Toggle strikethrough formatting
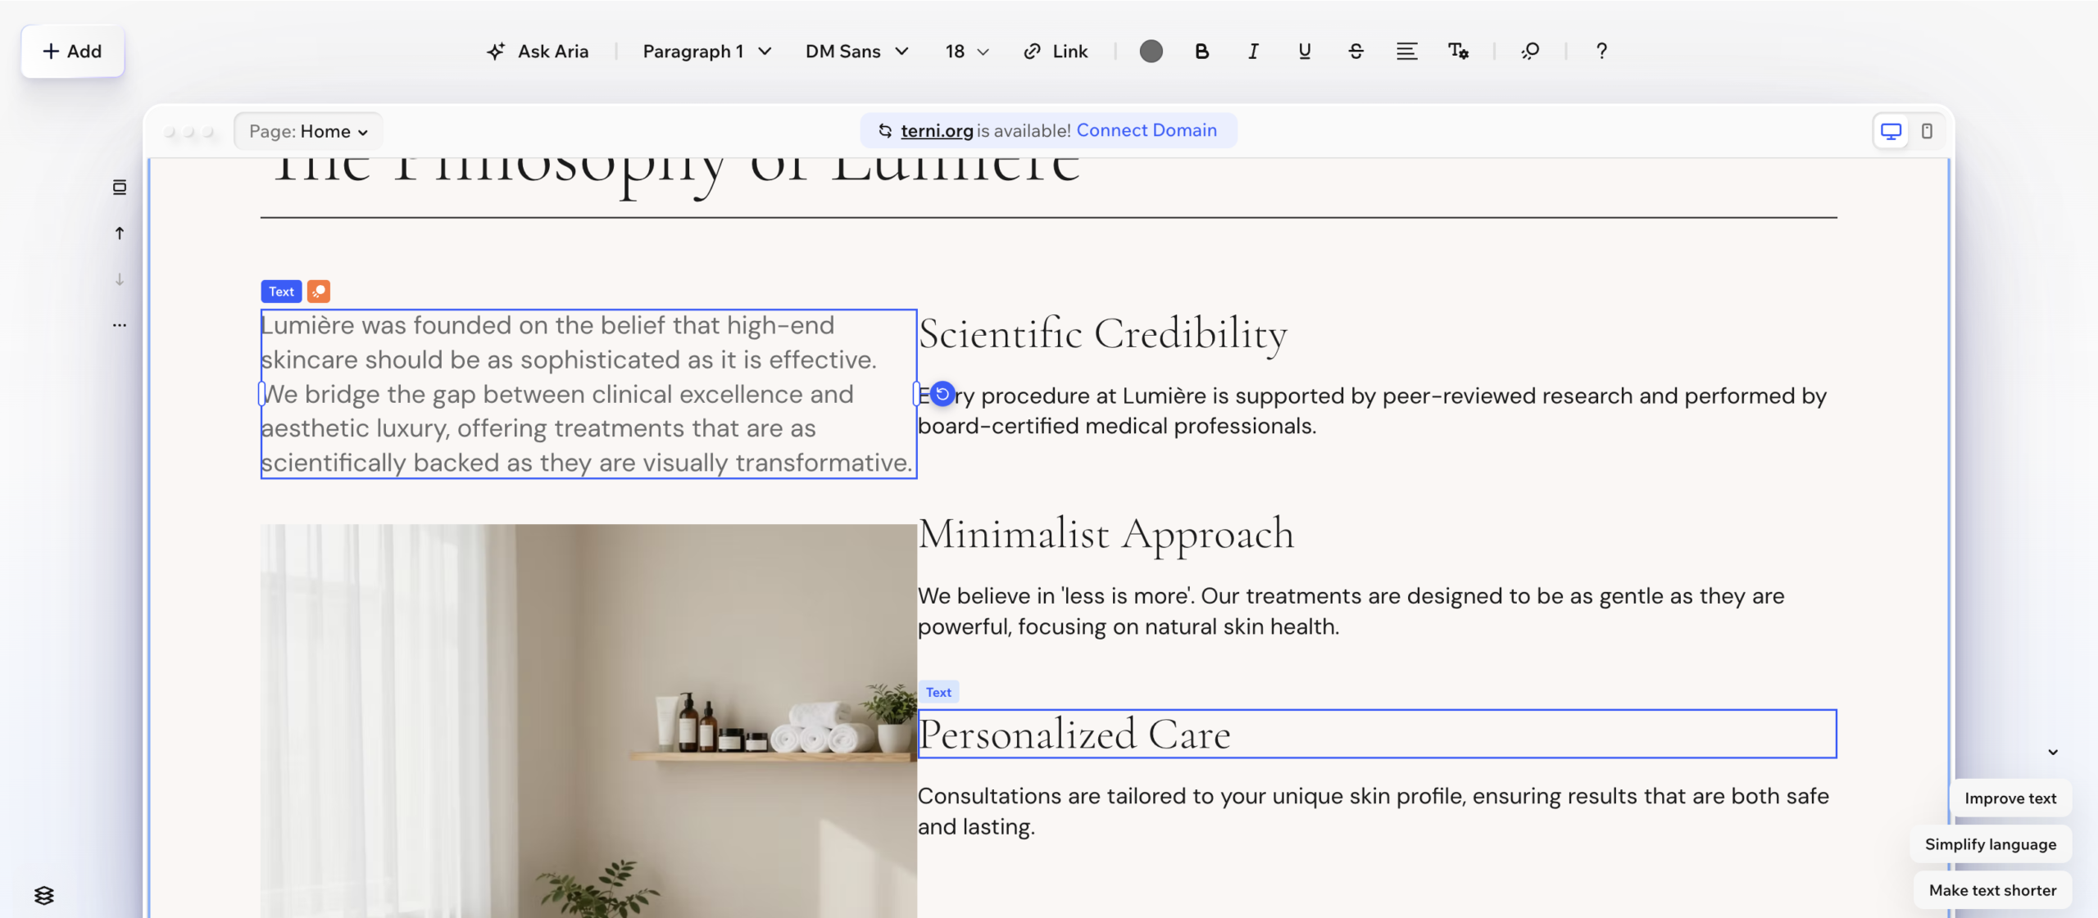 (x=1356, y=52)
